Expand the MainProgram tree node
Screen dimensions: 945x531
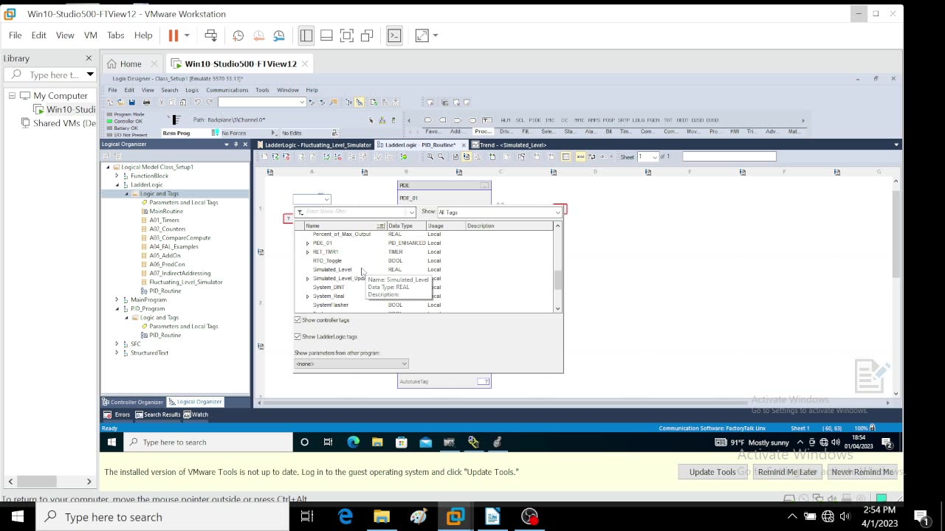tap(117, 300)
